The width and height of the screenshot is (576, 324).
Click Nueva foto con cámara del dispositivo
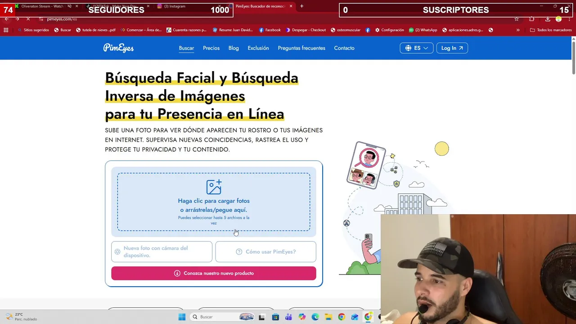pos(162,252)
